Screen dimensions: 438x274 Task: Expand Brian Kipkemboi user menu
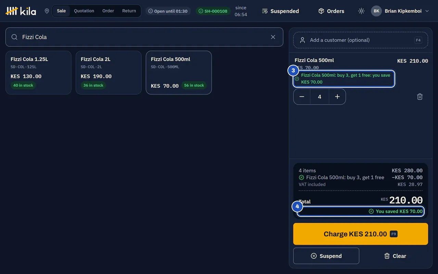point(400,11)
